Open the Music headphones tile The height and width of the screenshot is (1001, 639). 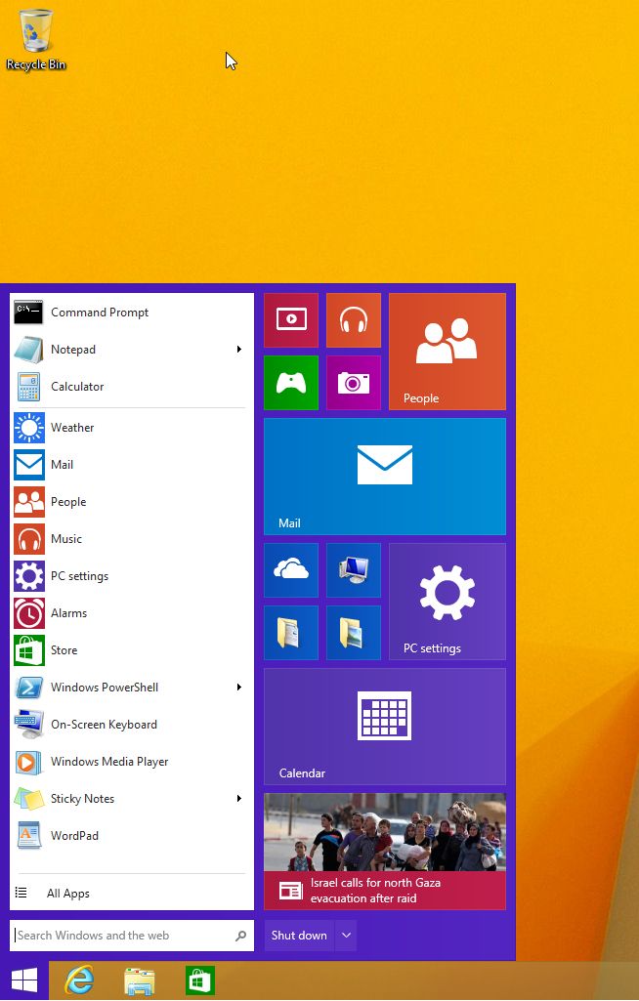pyautogui.click(x=354, y=320)
